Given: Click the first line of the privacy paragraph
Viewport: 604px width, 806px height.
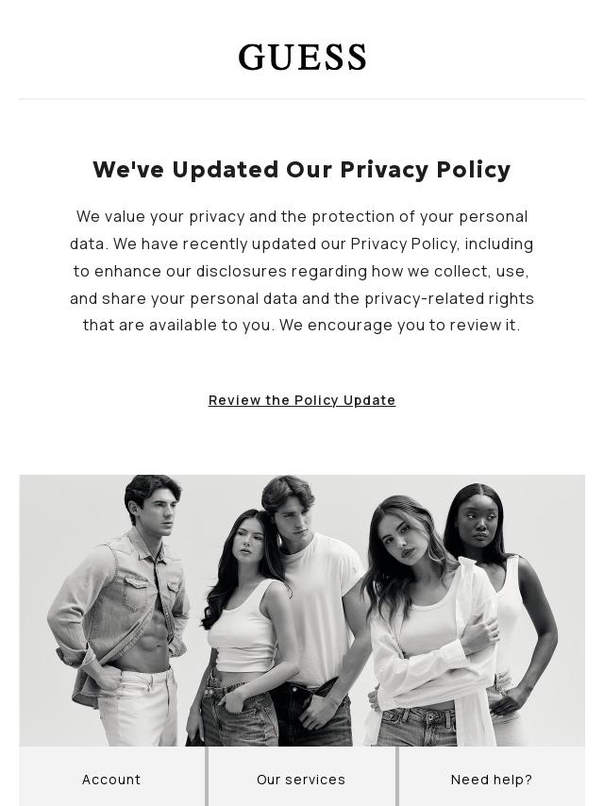Looking at the screenshot, I should click(302, 217).
